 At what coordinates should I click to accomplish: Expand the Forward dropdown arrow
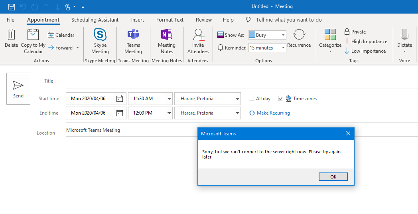pos(77,48)
